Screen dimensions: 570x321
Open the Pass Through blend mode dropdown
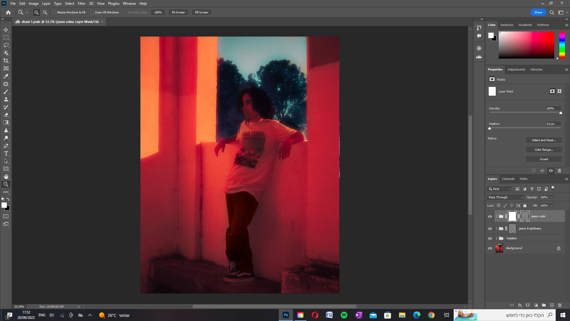pos(506,197)
